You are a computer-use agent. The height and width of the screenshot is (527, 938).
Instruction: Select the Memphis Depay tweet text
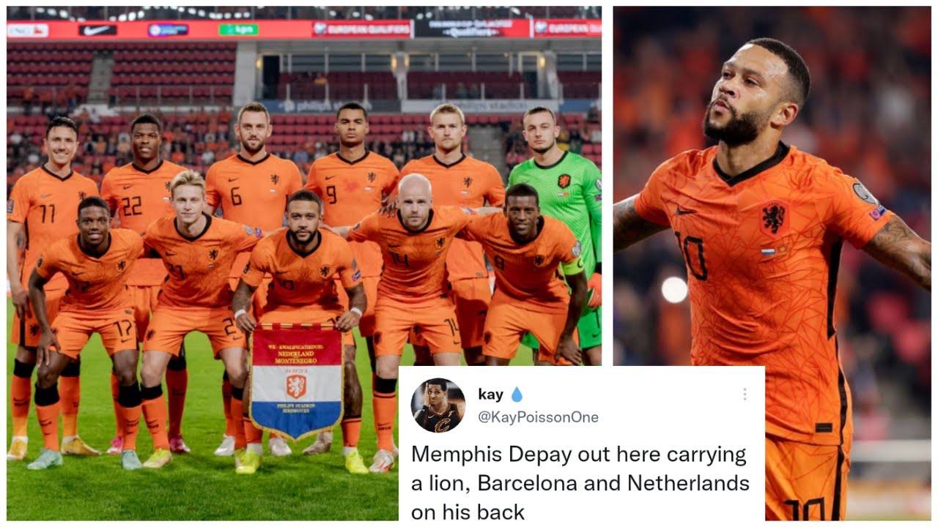(580, 483)
